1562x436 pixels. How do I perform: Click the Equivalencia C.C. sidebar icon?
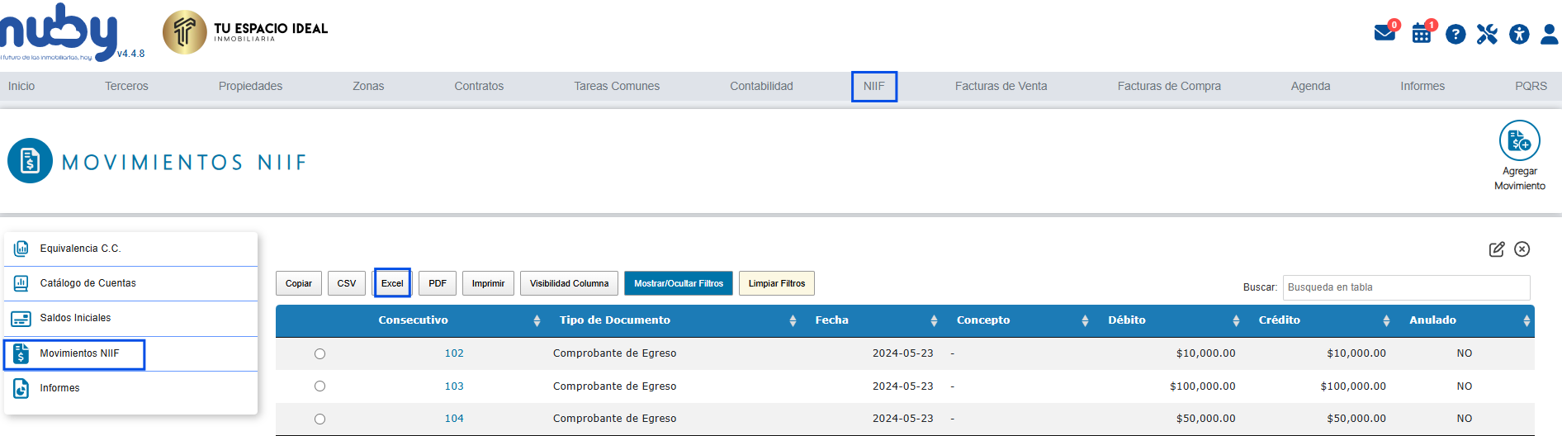point(21,249)
